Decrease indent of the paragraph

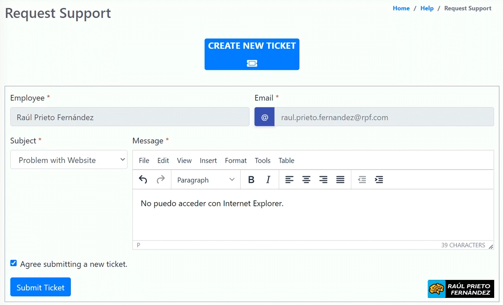tap(362, 179)
